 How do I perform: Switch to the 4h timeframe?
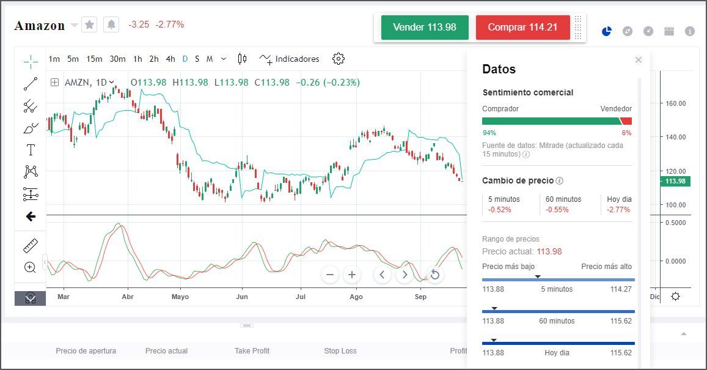pos(170,59)
